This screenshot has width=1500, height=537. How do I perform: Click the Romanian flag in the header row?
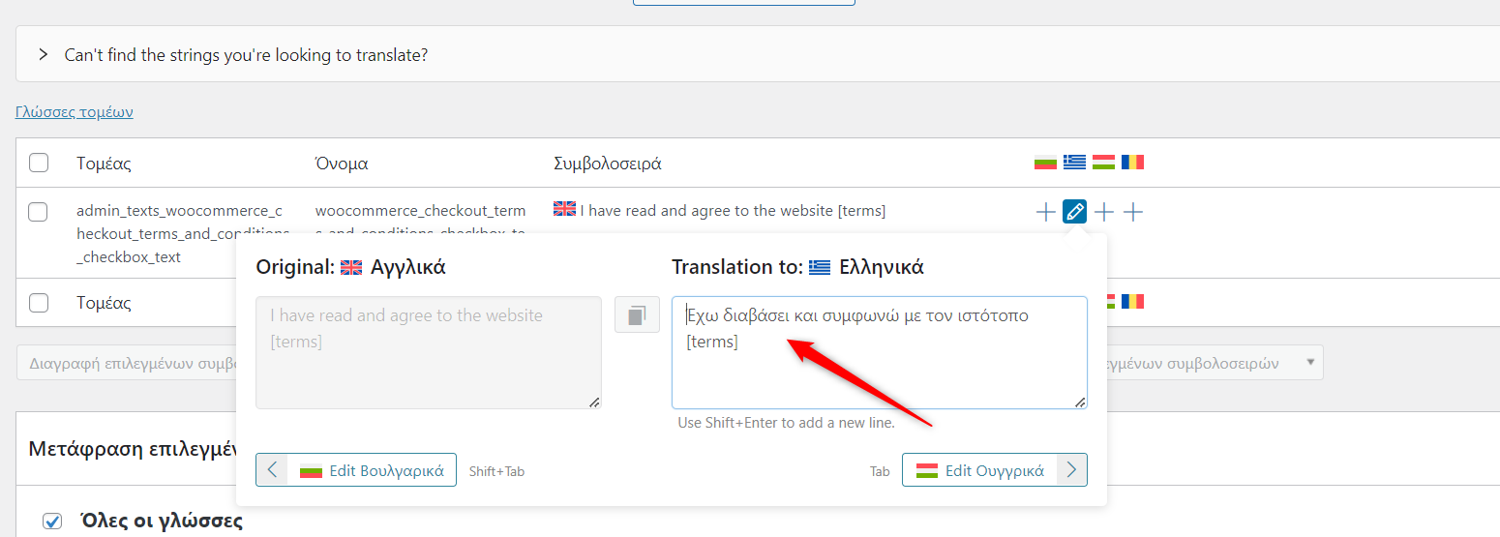coord(1132,162)
